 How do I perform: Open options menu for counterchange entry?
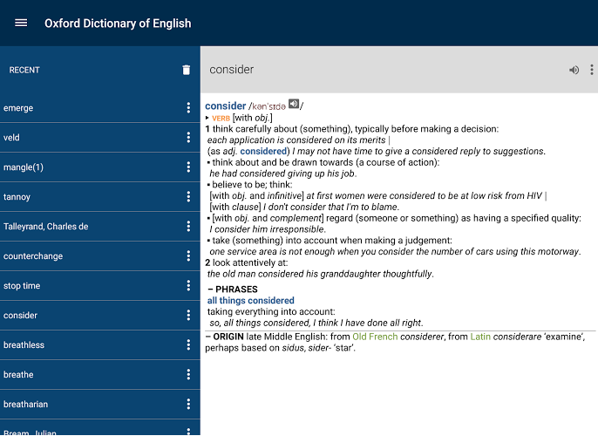tap(188, 256)
